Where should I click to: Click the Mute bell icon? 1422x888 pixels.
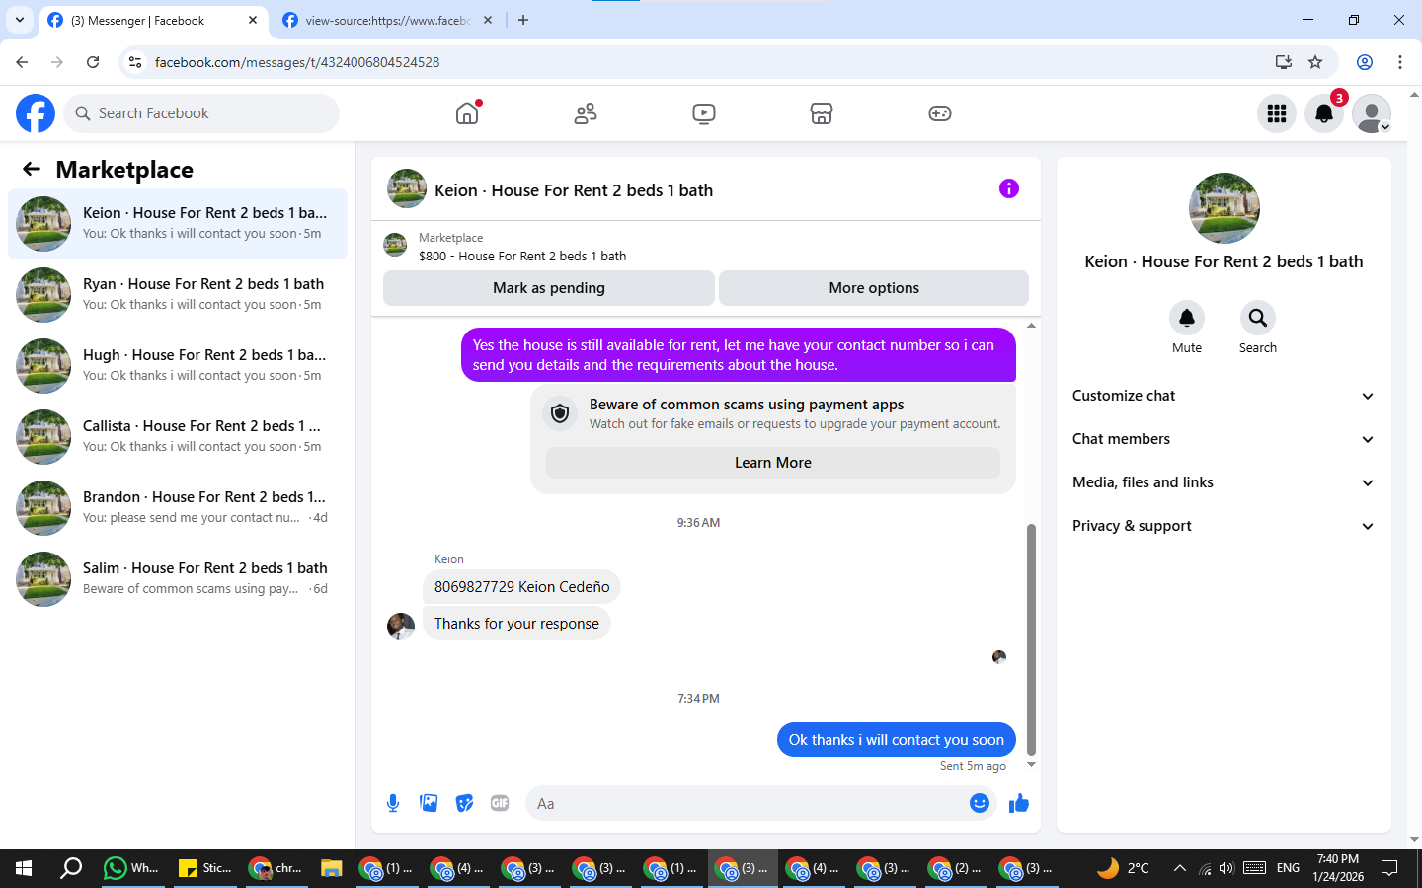(1187, 318)
